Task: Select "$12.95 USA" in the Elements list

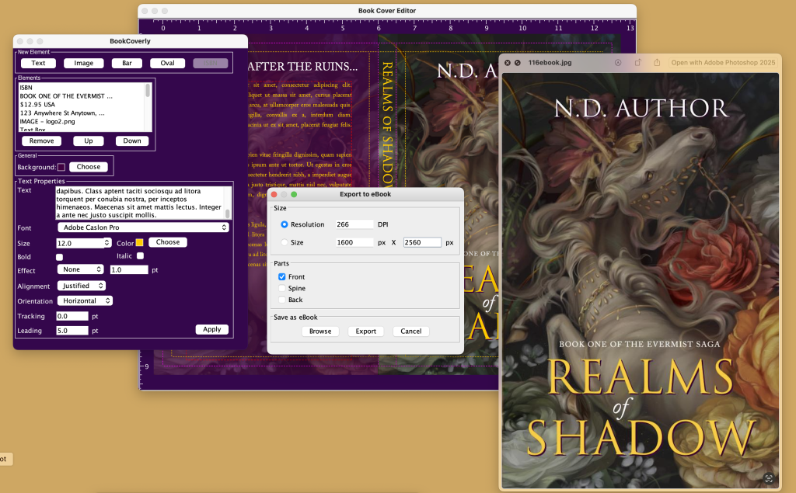Action: pyautogui.click(x=81, y=105)
